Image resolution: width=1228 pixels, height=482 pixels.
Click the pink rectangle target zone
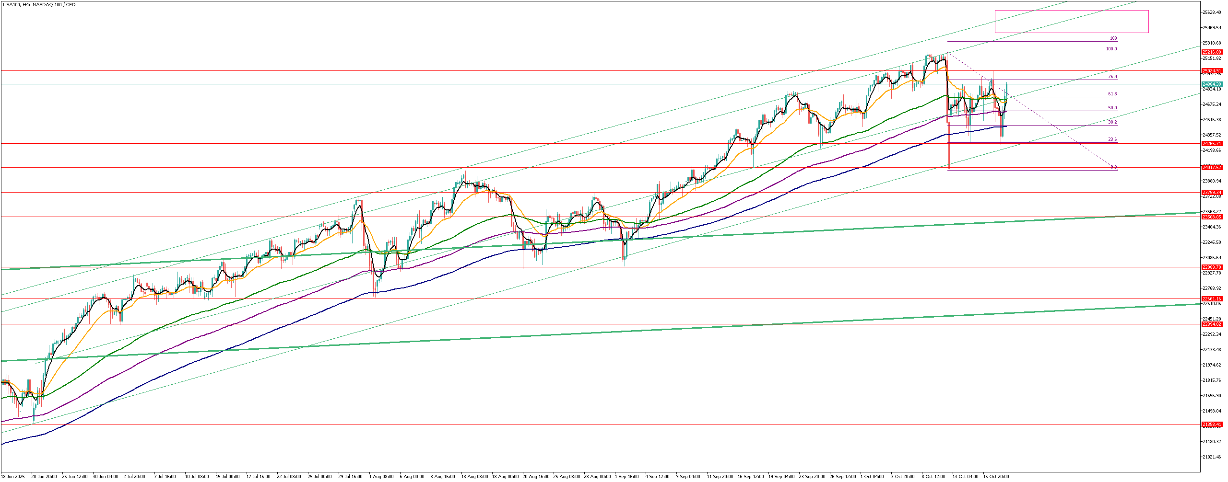[1071, 22]
